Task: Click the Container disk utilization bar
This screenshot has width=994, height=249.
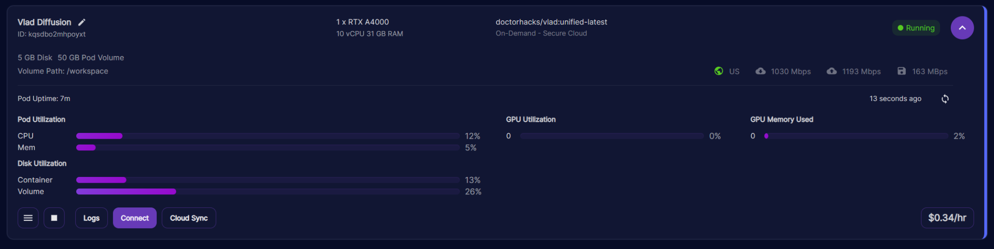Action: coord(267,180)
